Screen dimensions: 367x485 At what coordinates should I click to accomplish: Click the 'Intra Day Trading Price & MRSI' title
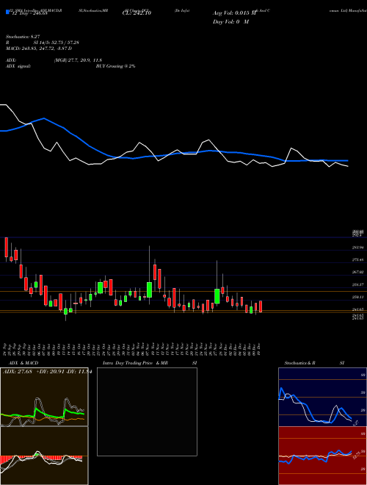(x=150, y=363)
